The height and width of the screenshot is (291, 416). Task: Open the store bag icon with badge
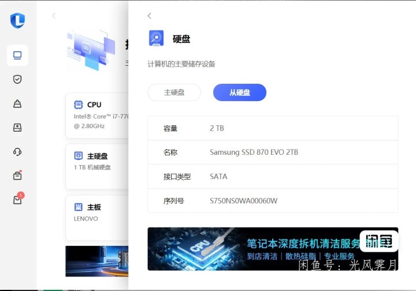click(x=18, y=199)
